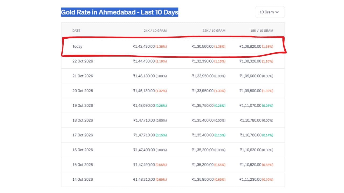Click today's 18K price ₹1,06,820.00
This screenshot has width=344, height=193.
[x=250, y=46]
